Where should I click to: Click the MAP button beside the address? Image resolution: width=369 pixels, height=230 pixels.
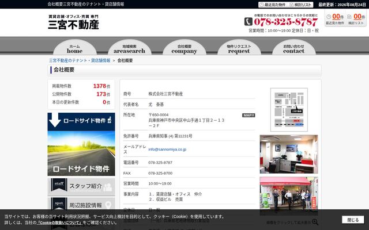[248, 115]
